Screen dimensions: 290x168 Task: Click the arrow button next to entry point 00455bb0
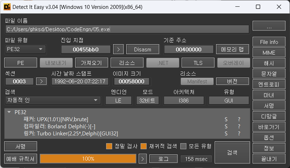pos(118,49)
